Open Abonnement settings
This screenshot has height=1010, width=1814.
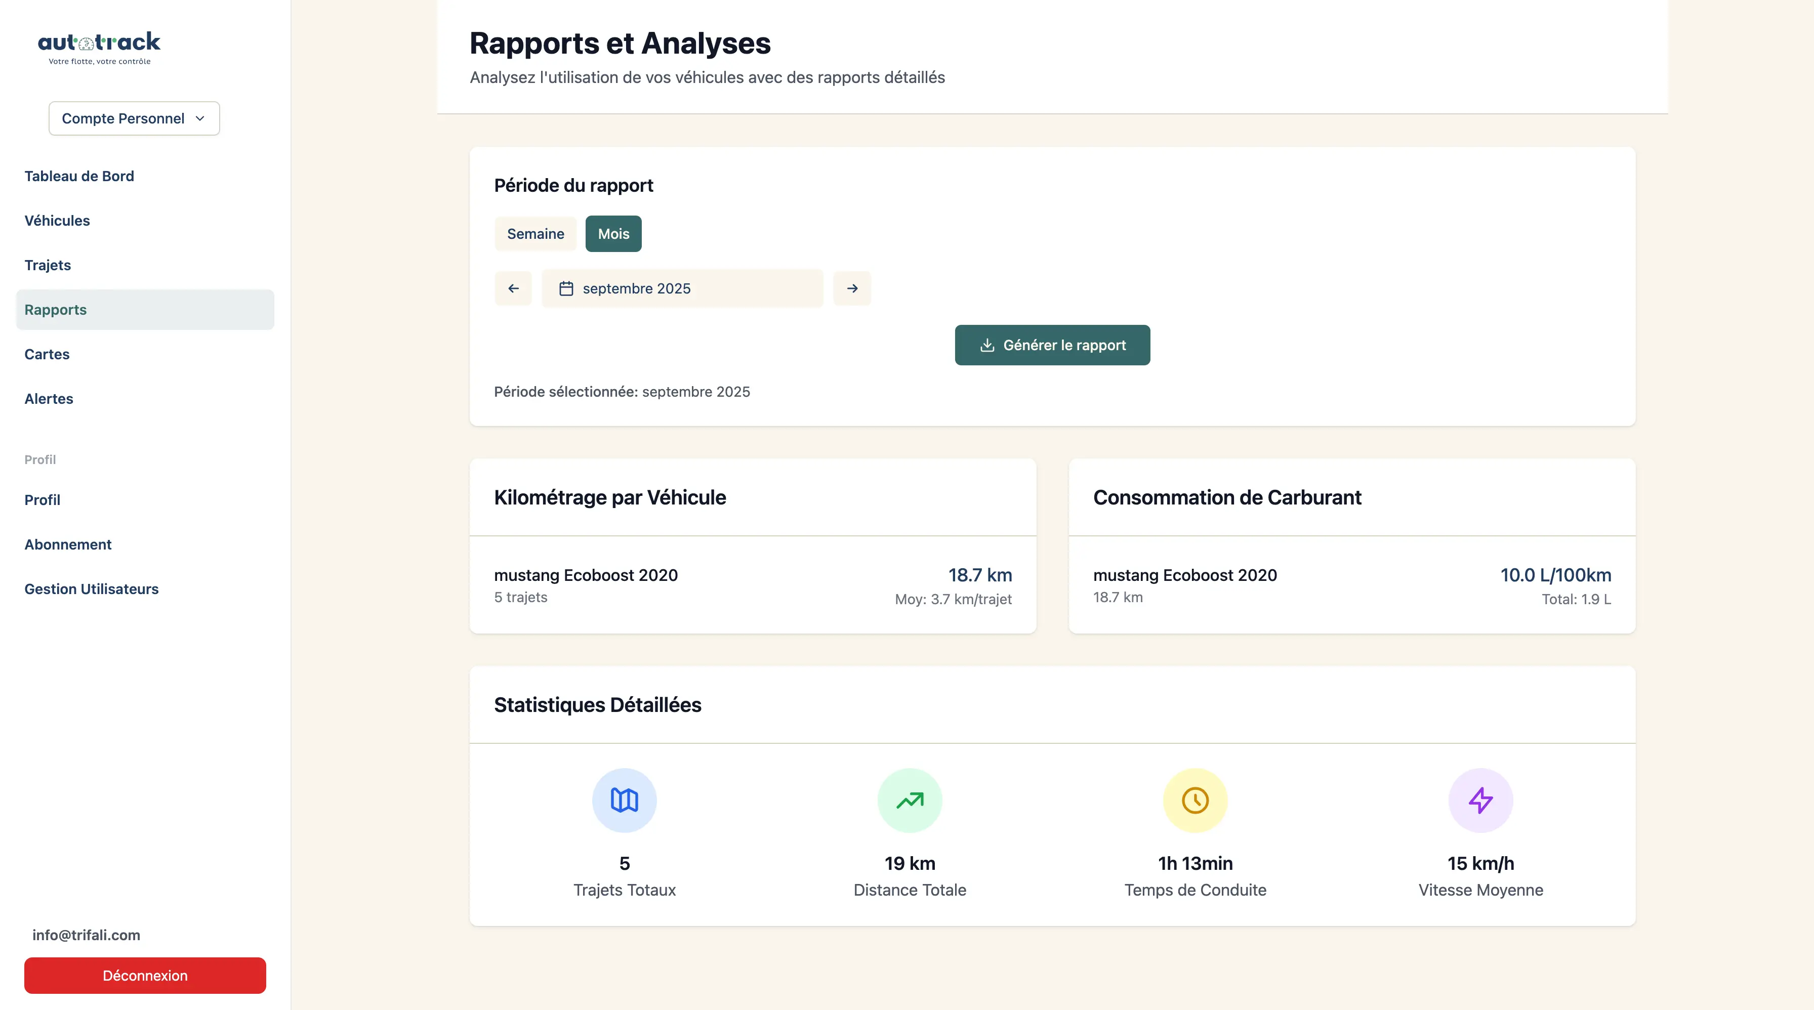145,544
